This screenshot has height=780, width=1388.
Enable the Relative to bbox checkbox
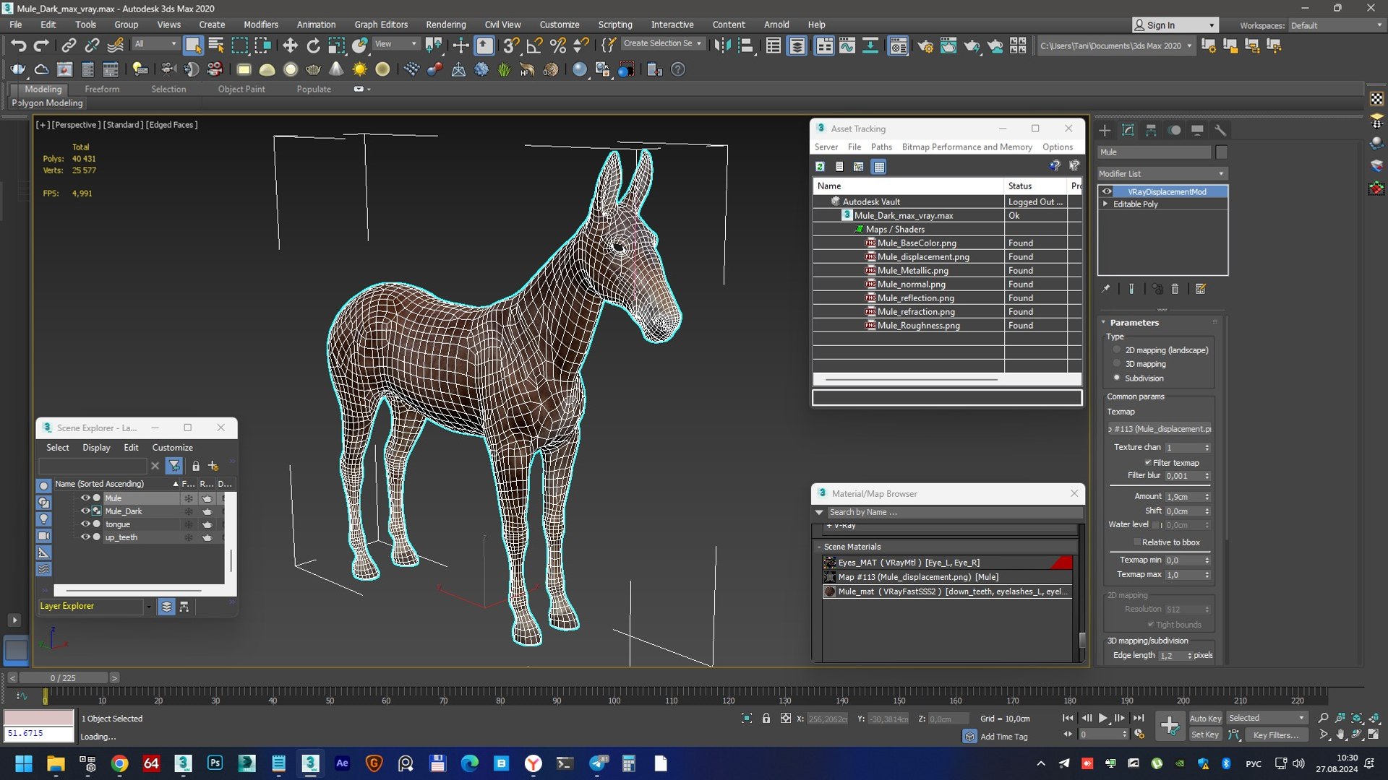pos(1137,542)
